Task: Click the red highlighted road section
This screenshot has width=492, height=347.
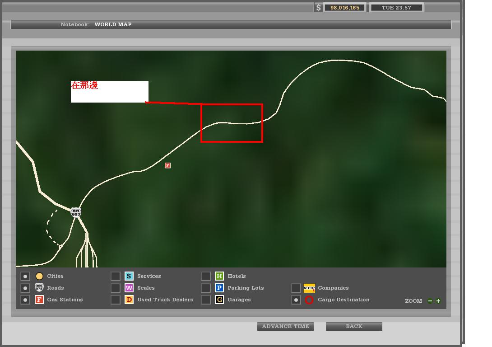Action: 232,123
